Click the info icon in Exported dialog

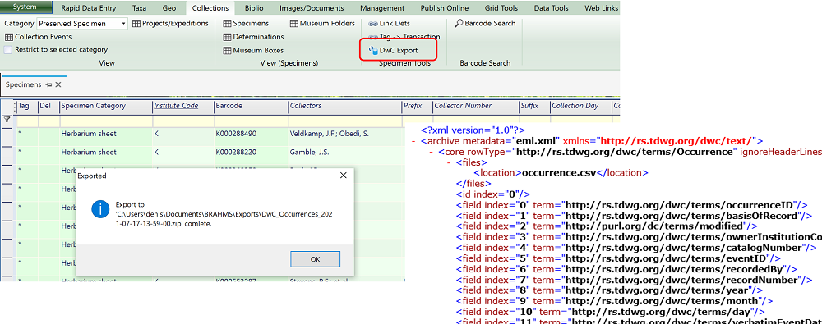[x=99, y=209]
